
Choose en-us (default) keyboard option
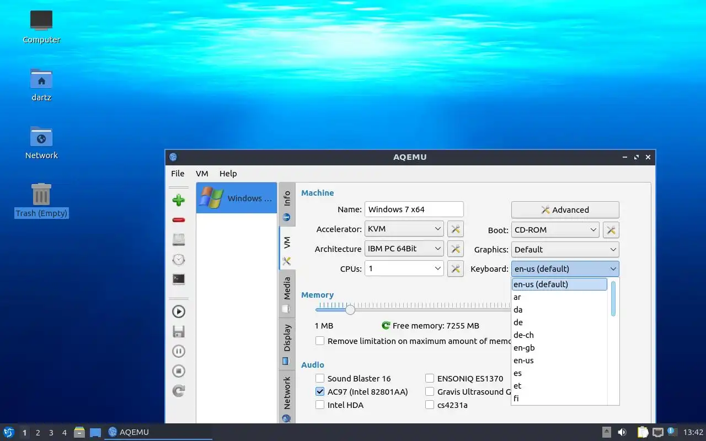pyautogui.click(x=559, y=284)
